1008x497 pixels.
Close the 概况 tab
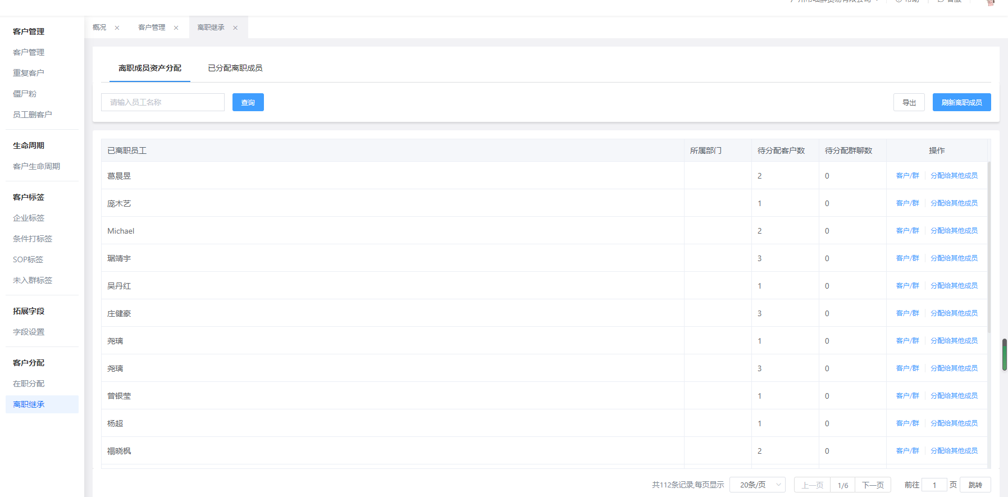(x=117, y=28)
